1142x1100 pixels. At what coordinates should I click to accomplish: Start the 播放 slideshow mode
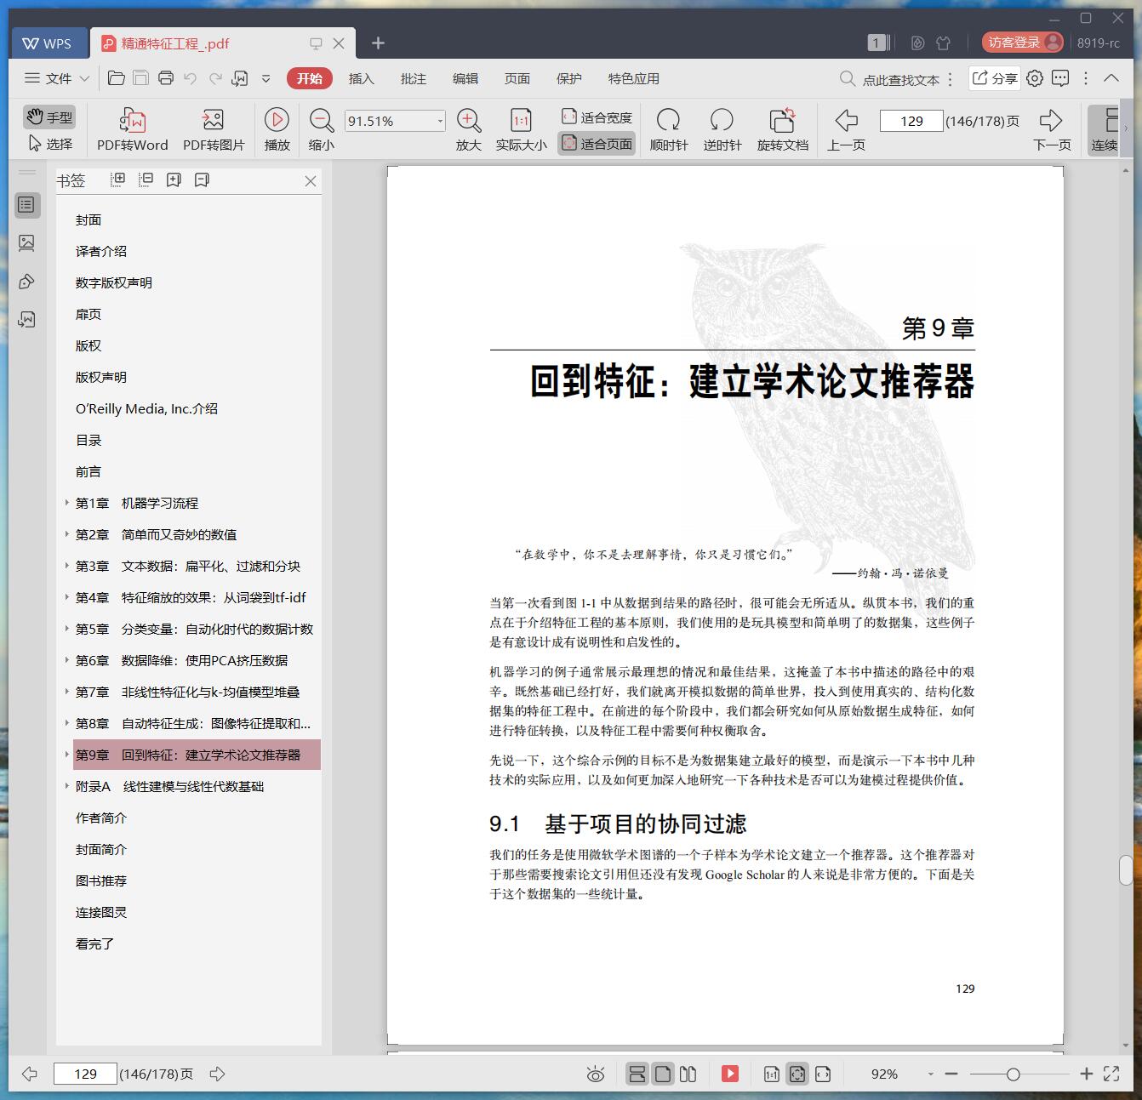click(277, 129)
